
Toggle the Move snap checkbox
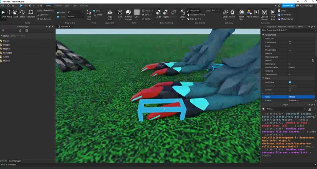tap(58, 17)
